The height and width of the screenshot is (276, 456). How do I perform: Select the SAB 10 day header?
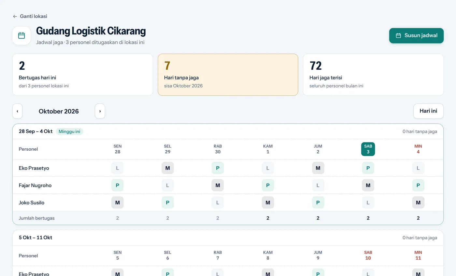point(368,255)
